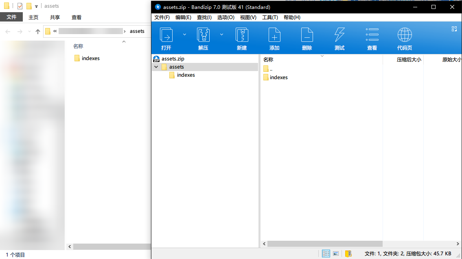The width and height of the screenshot is (462, 259).
Task: Switch to image preview view in status bar
Action: coord(336,254)
